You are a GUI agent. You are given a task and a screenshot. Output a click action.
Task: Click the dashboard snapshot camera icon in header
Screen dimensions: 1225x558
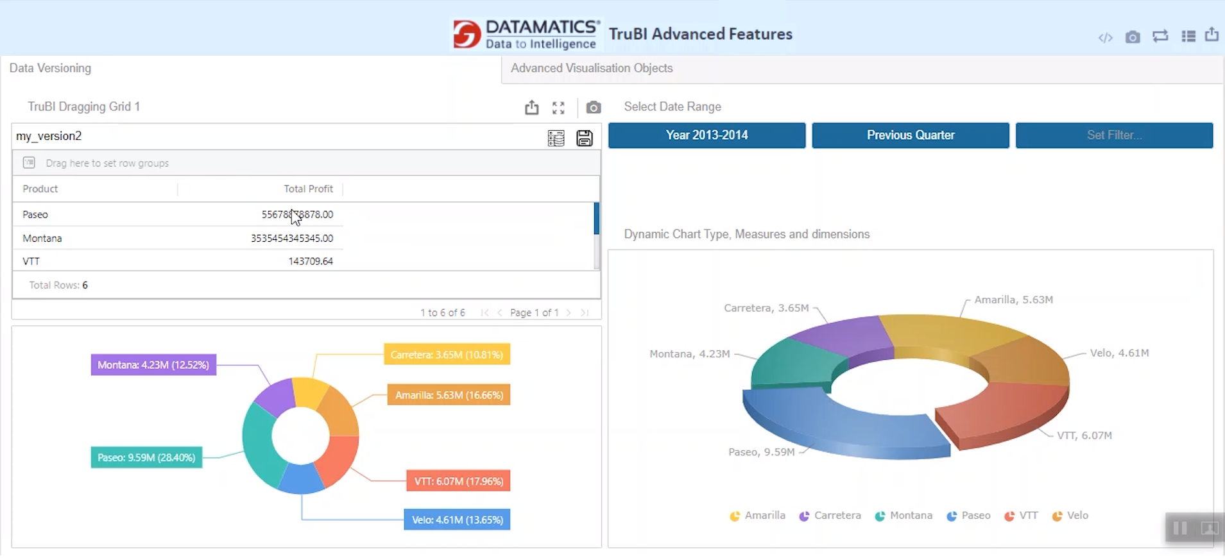[1133, 37]
